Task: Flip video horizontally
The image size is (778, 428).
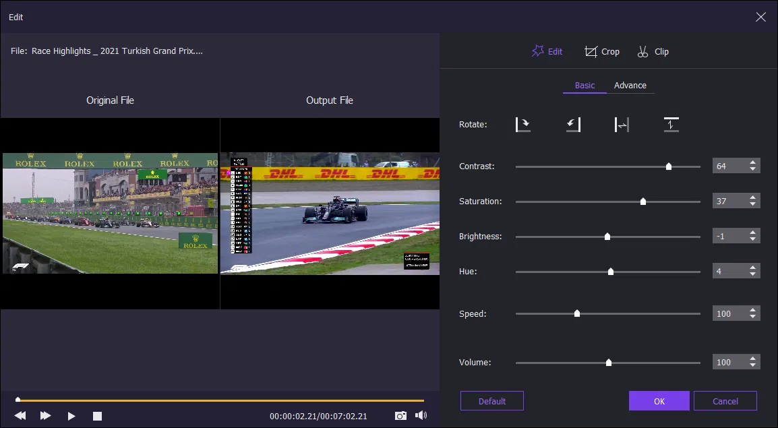Action: coord(622,125)
